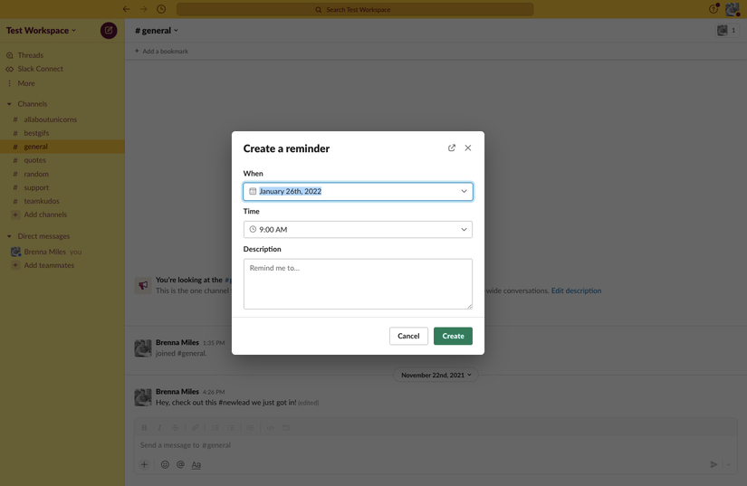Open the send options dropdown arrow
Image resolution: width=747 pixels, height=486 pixels.
pyautogui.click(x=728, y=464)
